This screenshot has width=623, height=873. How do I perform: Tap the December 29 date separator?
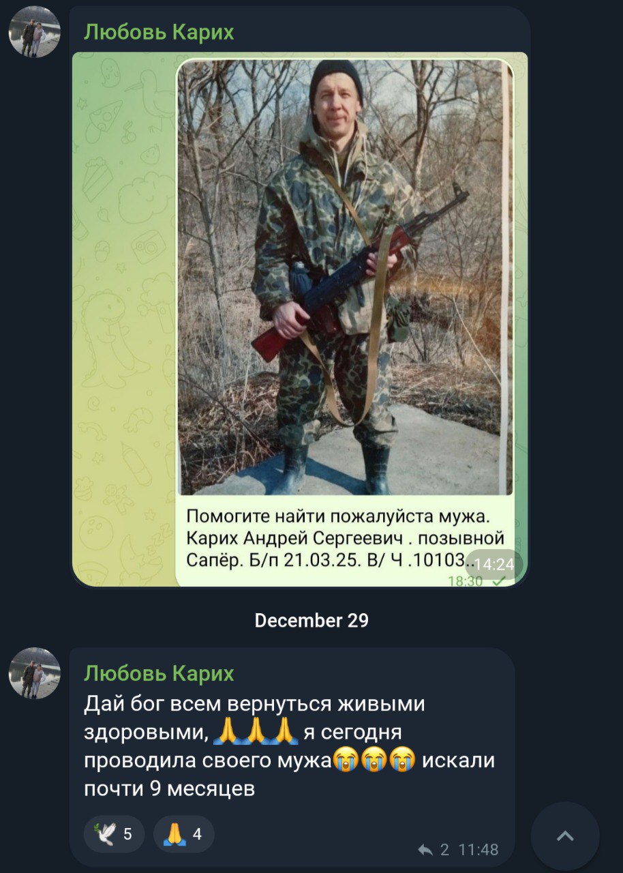point(311,620)
